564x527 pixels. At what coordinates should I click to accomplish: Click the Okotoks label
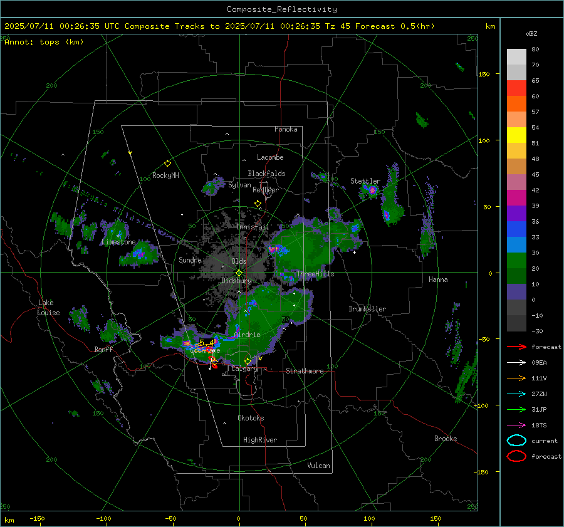[x=251, y=418]
